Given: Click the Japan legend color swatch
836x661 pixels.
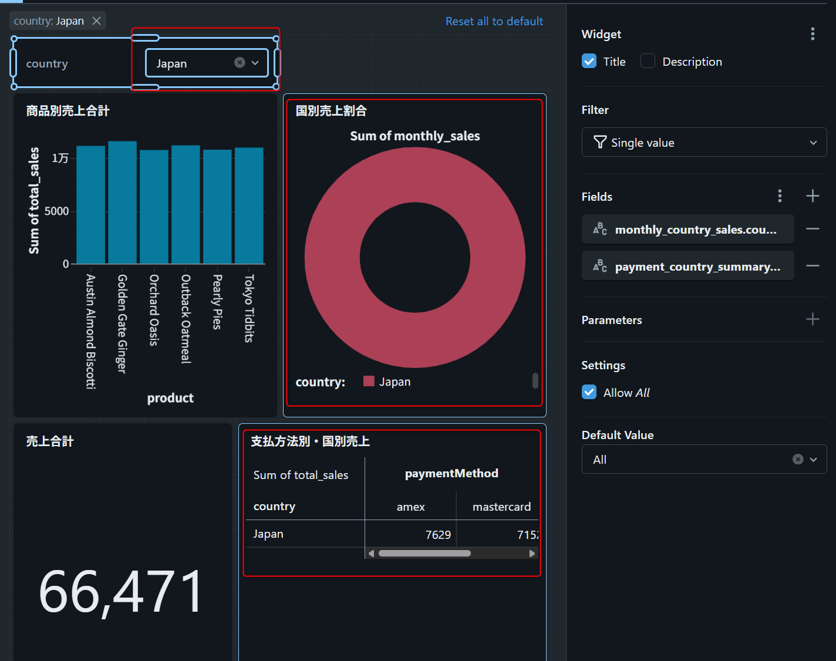Looking at the screenshot, I should 369,382.
